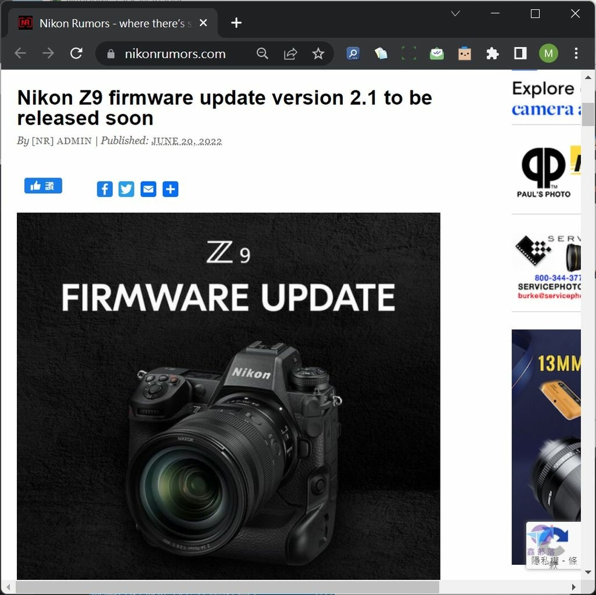Share this page from the address bar
Screen dimensions: 596x595
point(290,54)
